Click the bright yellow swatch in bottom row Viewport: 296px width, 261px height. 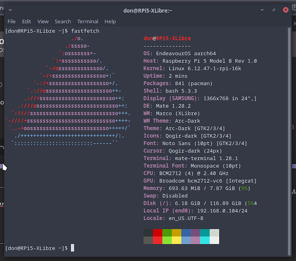tap(176, 241)
